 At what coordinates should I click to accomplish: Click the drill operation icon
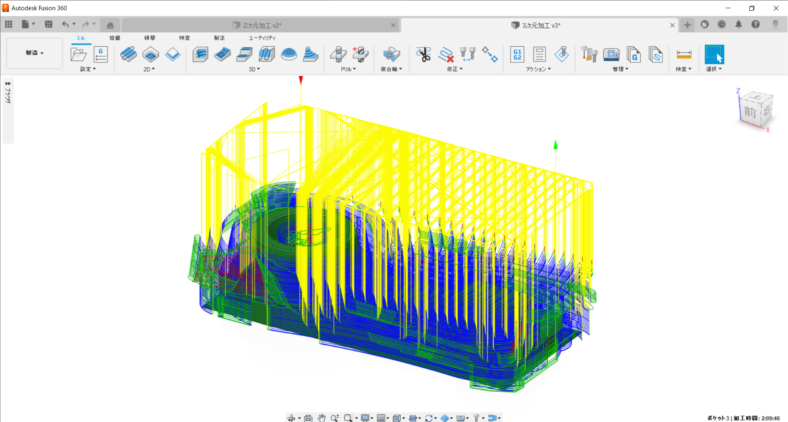pos(338,55)
